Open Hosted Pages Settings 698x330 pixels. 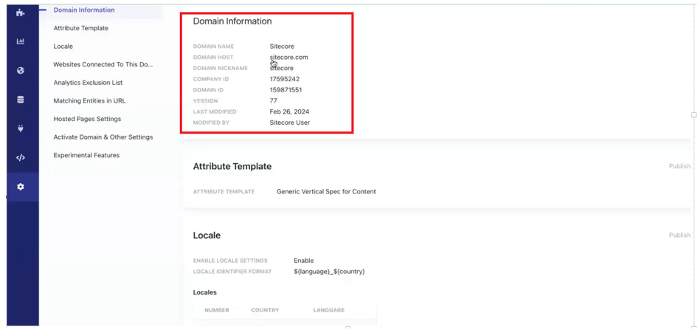point(87,119)
